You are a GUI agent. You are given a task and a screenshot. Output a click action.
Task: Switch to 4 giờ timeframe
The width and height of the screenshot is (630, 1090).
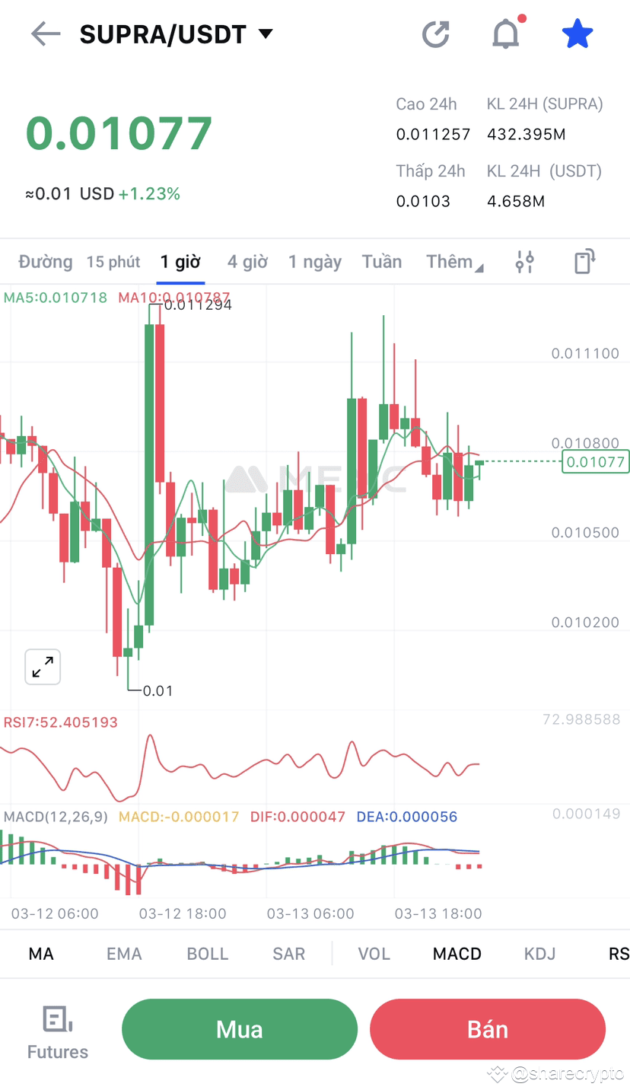point(247,262)
